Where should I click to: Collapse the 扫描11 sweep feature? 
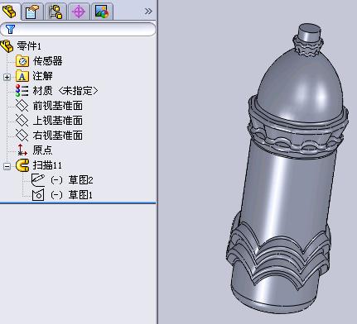click(7, 166)
